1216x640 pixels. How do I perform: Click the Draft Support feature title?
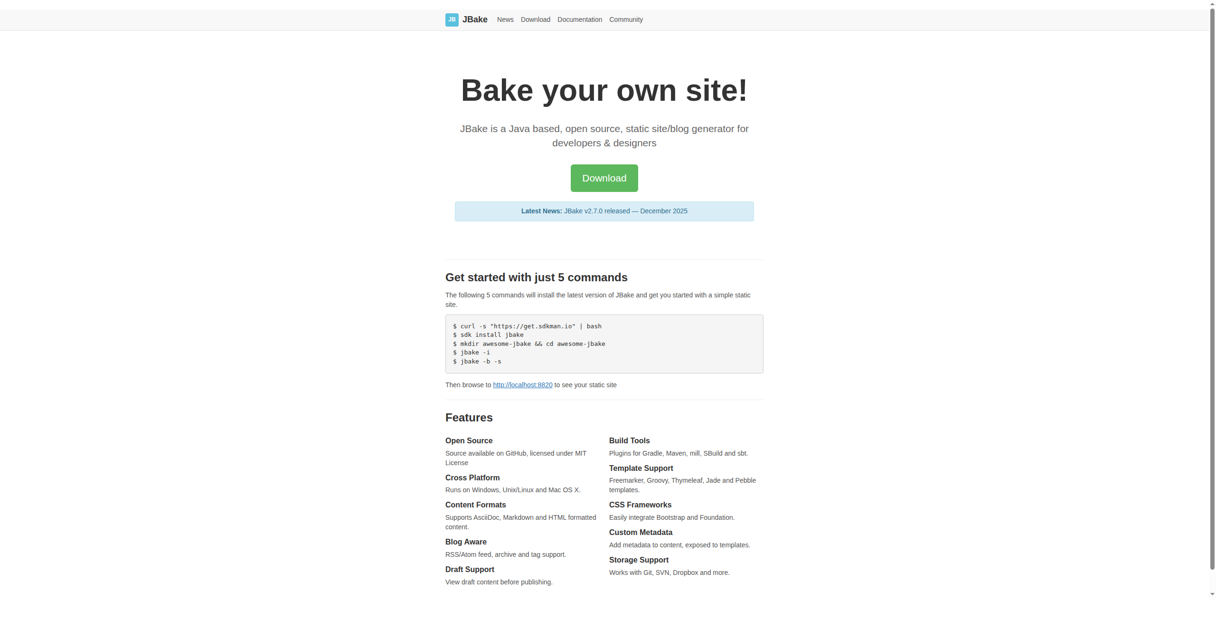pyautogui.click(x=470, y=569)
